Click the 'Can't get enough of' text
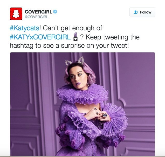The height and width of the screenshot is (157, 165). [x=72, y=28]
